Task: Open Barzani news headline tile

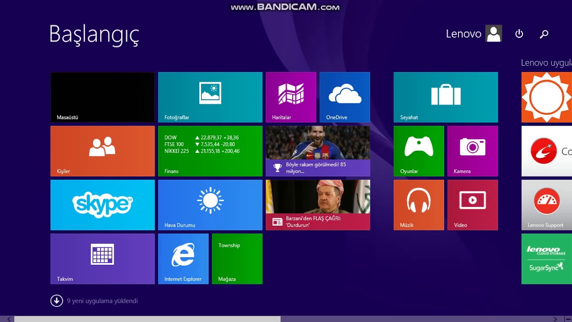Action: click(318, 205)
